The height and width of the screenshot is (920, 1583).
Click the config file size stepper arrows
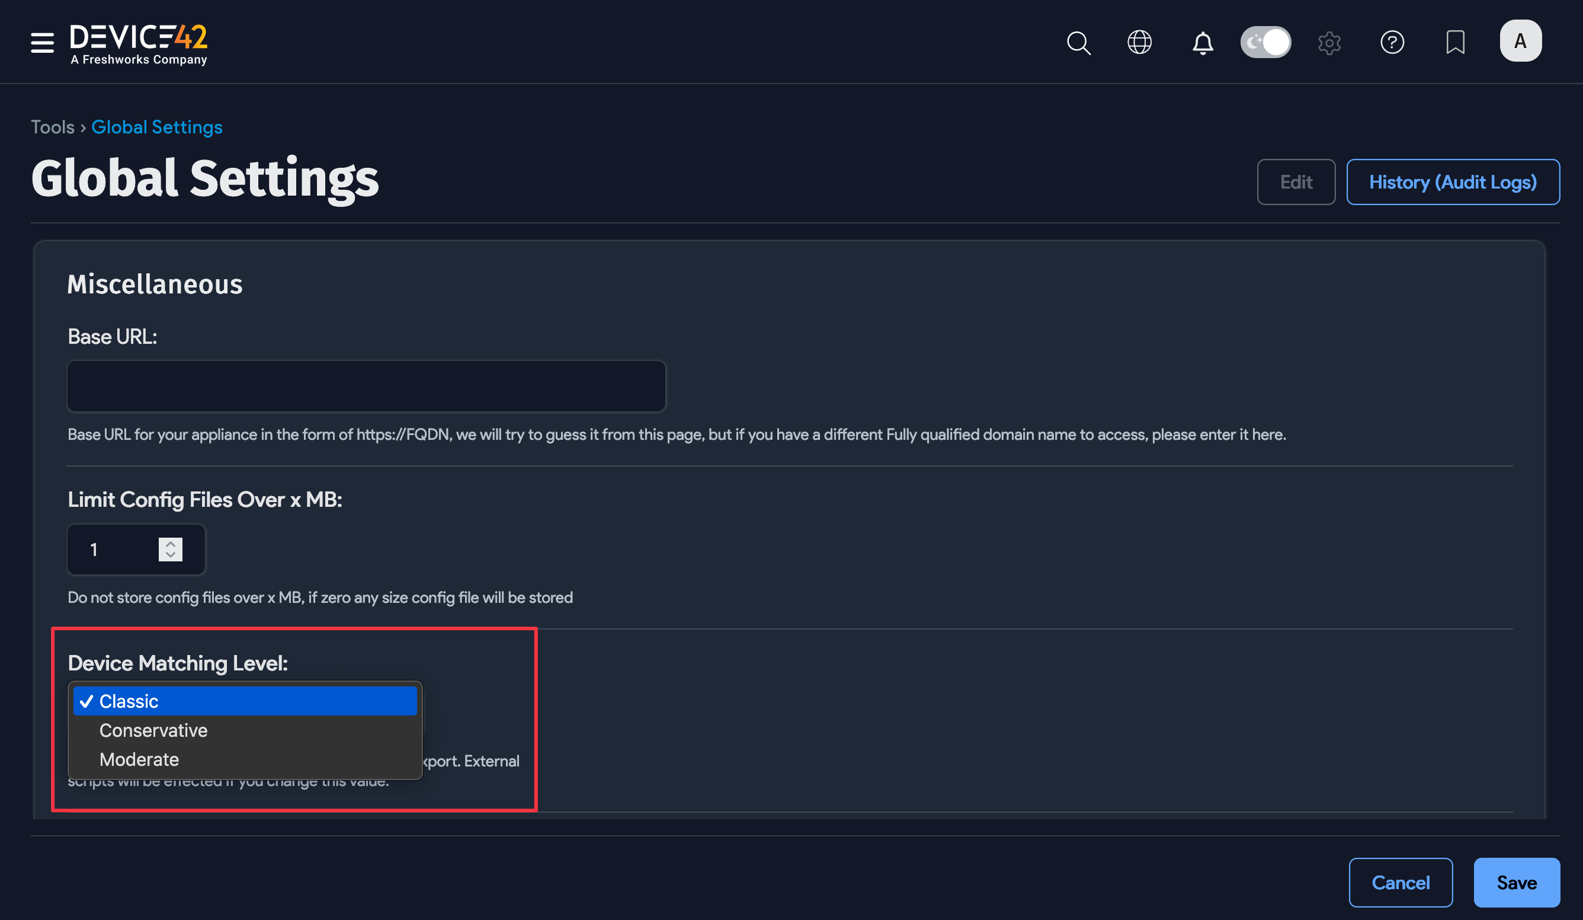(170, 550)
